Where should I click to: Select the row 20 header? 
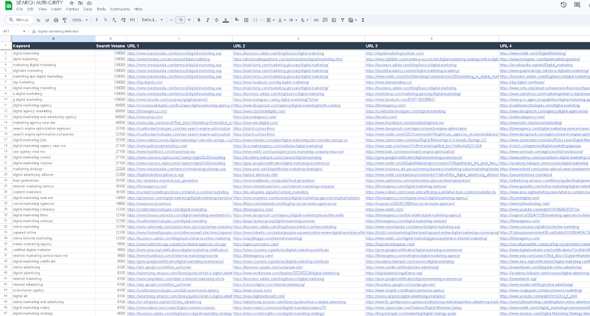(x=6, y=157)
